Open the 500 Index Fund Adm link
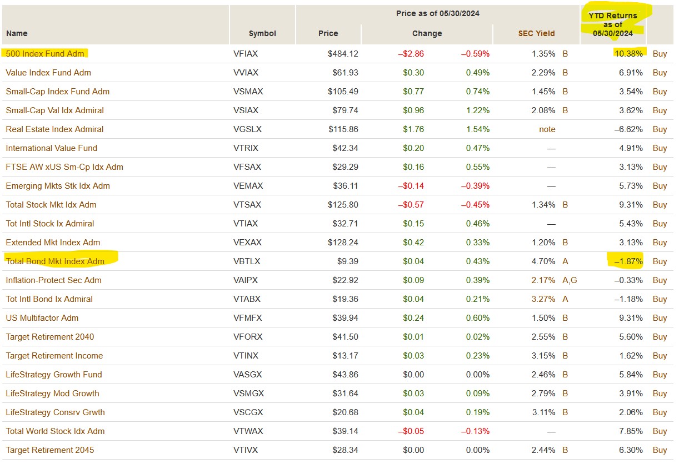 (x=45, y=54)
